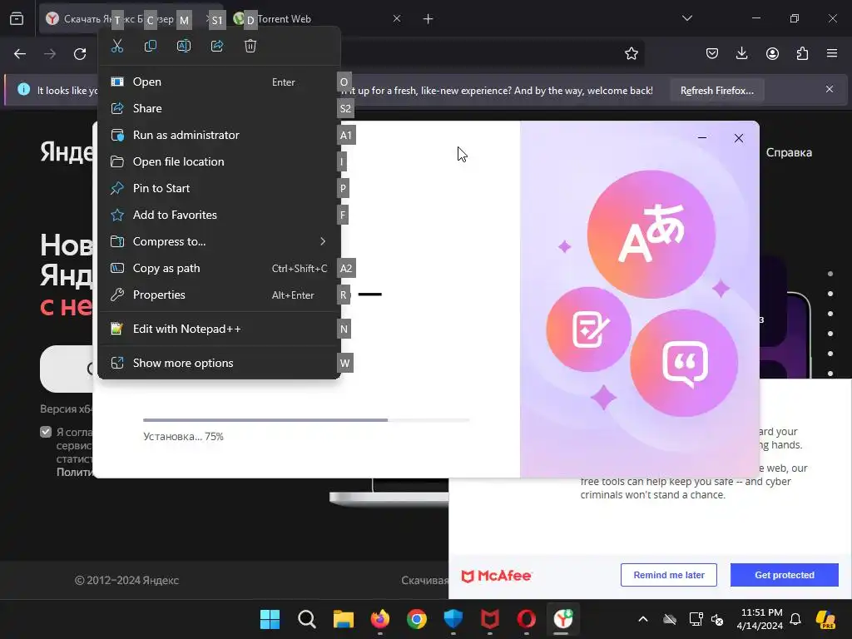Image resolution: width=852 pixels, height=639 pixels.
Task: Bookmark this page with the star icon
Action: tap(631, 54)
